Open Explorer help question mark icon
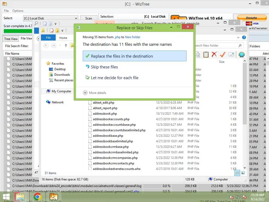Viewport: 269px width, 202px height. click(244, 37)
